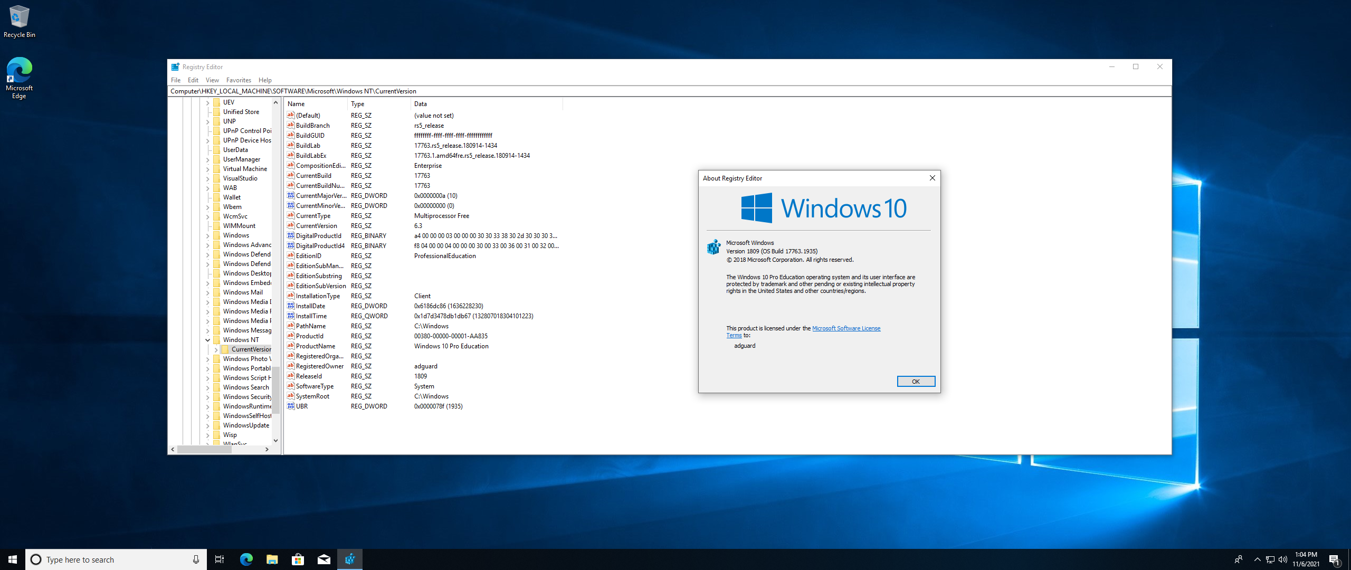Expand the Windows Mail tree node
The width and height of the screenshot is (1351, 570).
[x=207, y=292]
